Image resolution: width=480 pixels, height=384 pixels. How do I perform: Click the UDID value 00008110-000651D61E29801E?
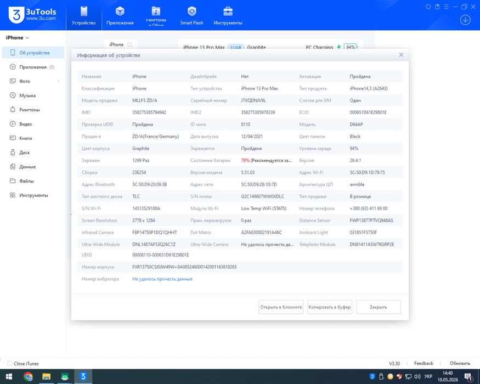point(160,255)
